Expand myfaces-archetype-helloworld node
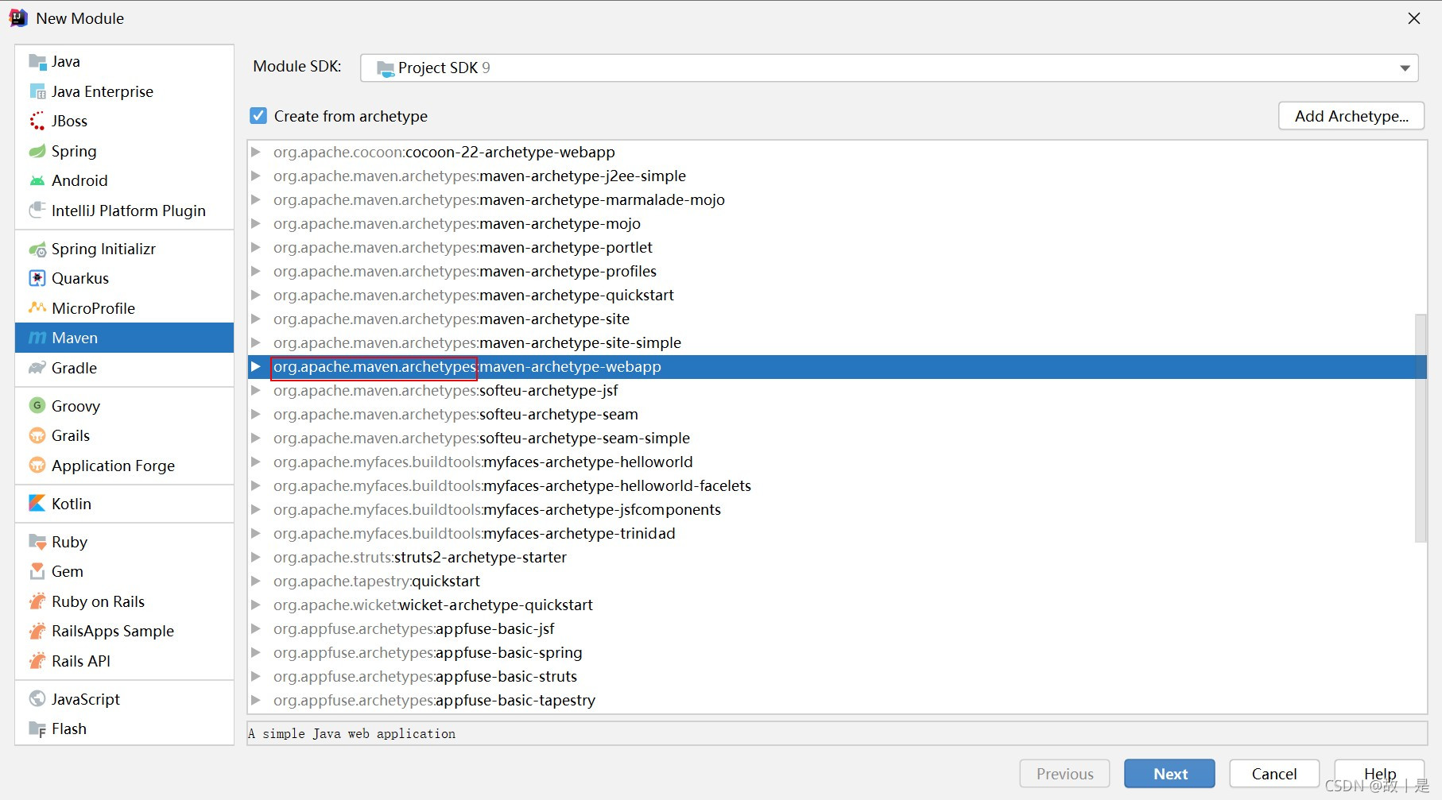 (256, 462)
